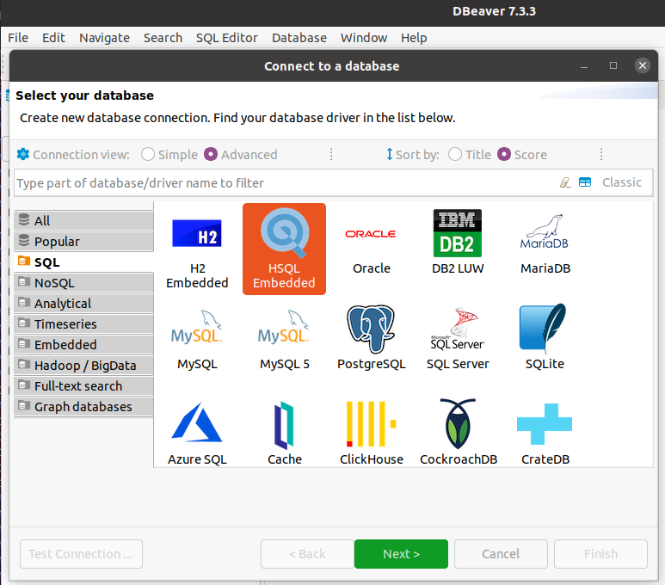Open the SQL Editor menu
The width and height of the screenshot is (665, 585).
[227, 38]
